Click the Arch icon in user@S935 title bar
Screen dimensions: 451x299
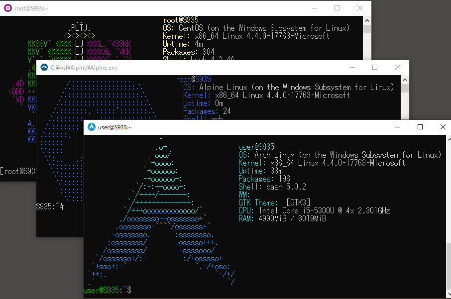click(92, 127)
